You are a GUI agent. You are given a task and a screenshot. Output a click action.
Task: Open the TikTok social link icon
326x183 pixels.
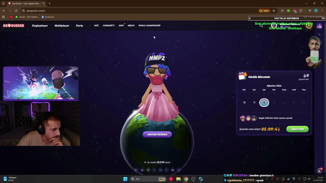tap(179, 170)
